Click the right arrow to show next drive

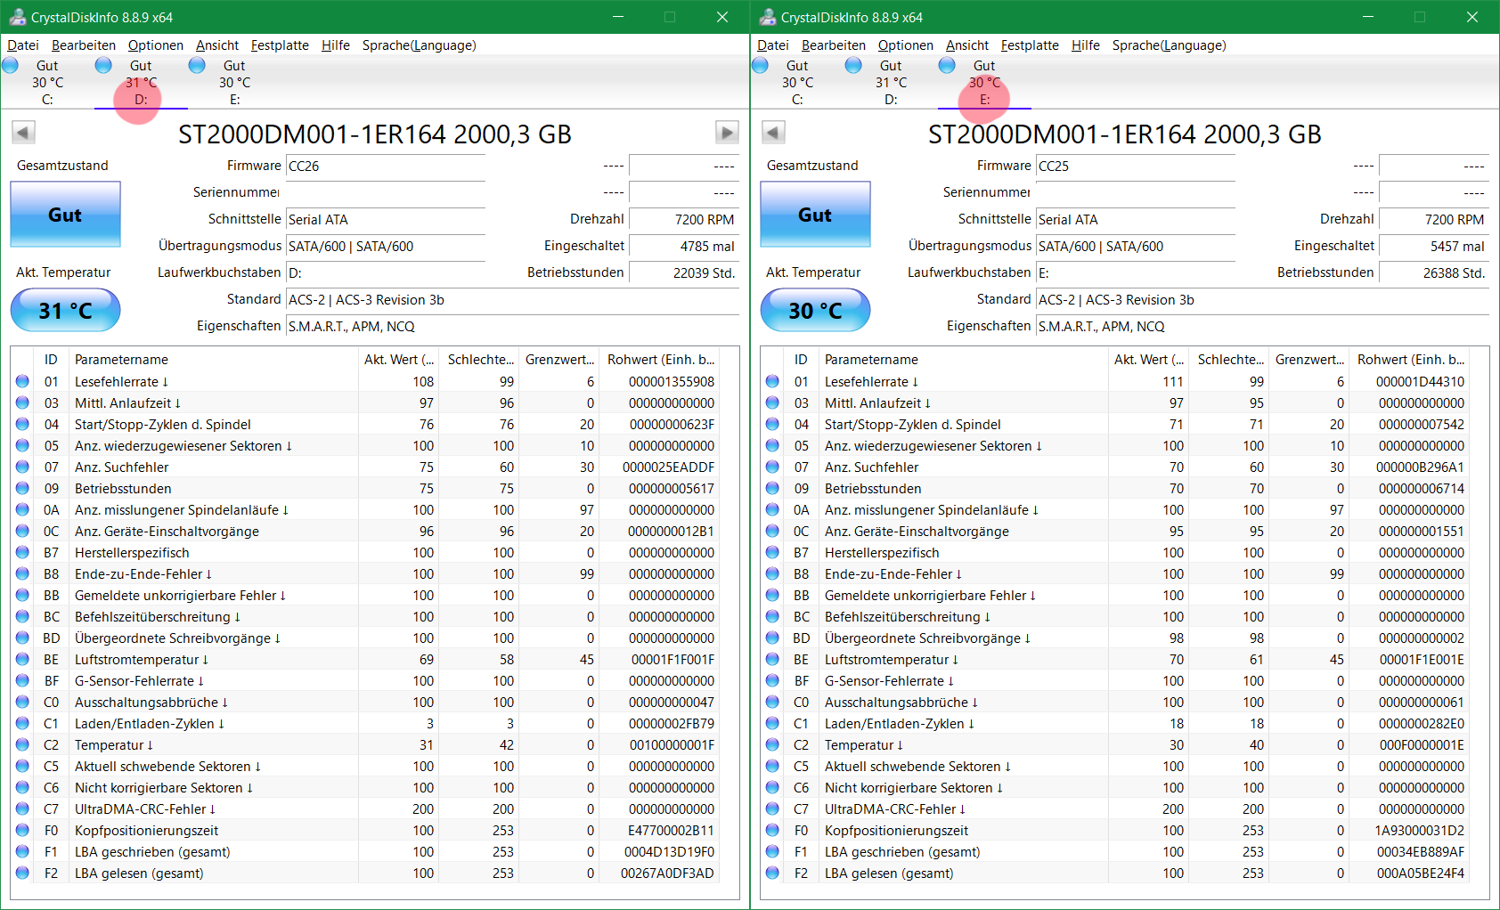point(727,132)
